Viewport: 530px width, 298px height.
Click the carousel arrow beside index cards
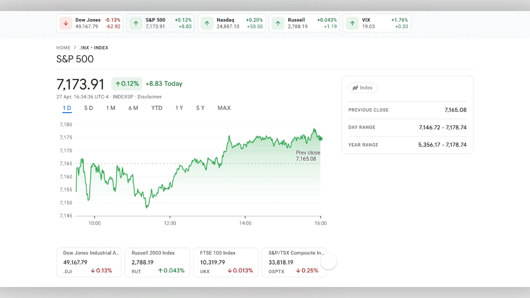tap(329, 261)
